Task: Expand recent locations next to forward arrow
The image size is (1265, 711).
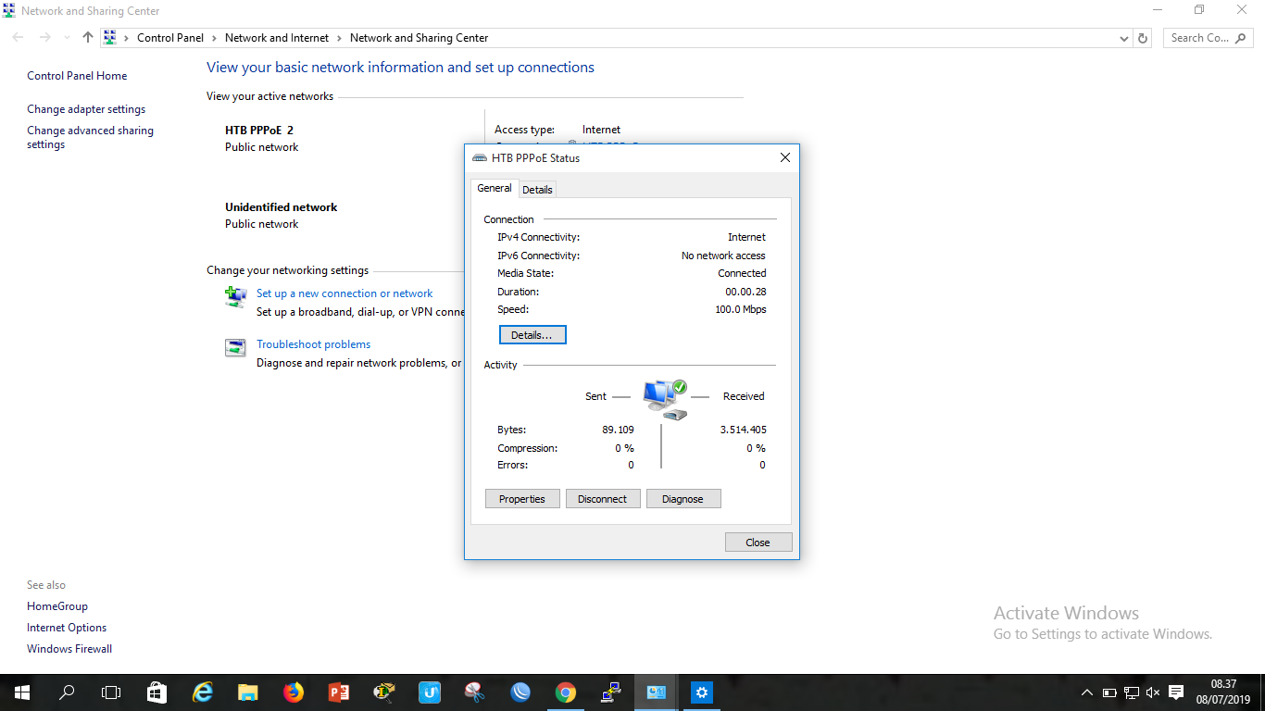Action: (x=65, y=38)
